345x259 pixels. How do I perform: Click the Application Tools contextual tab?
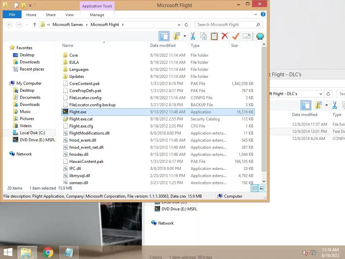(x=97, y=6)
